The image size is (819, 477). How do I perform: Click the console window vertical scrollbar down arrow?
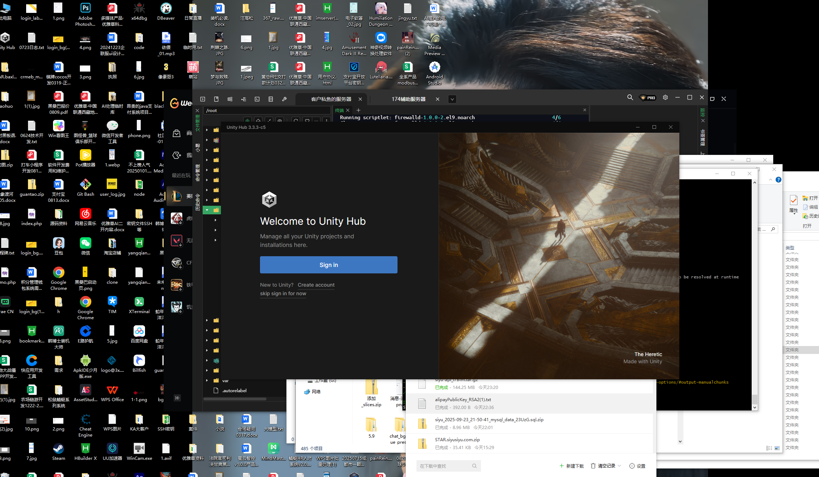pos(755,407)
